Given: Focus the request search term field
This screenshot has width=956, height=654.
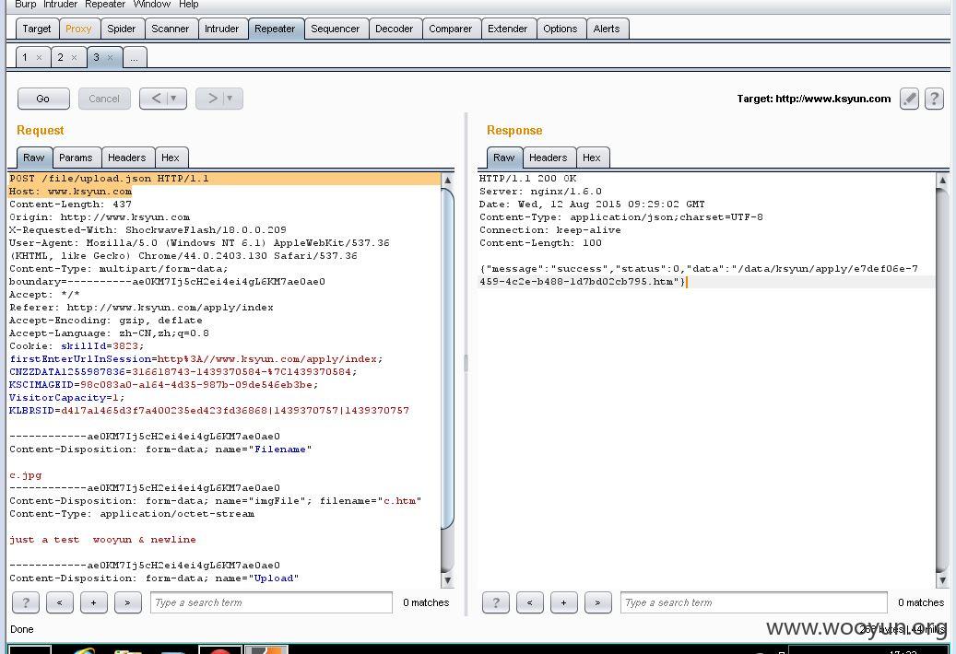Looking at the screenshot, I should click(271, 602).
